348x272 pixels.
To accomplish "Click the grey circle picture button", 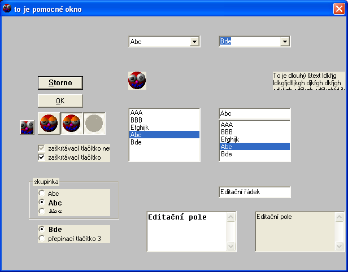I will [95, 123].
